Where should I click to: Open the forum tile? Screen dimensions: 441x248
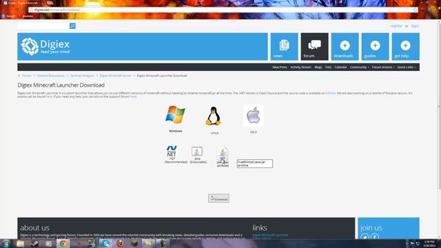tap(314, 47)
